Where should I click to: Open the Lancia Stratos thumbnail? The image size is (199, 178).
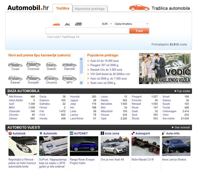pos(176,146)
